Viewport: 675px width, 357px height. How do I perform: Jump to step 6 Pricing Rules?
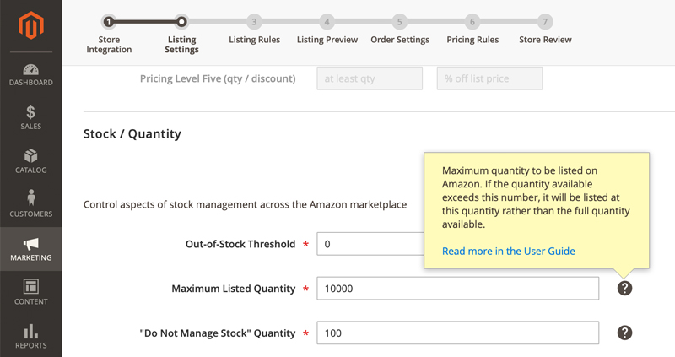point(472,22)
